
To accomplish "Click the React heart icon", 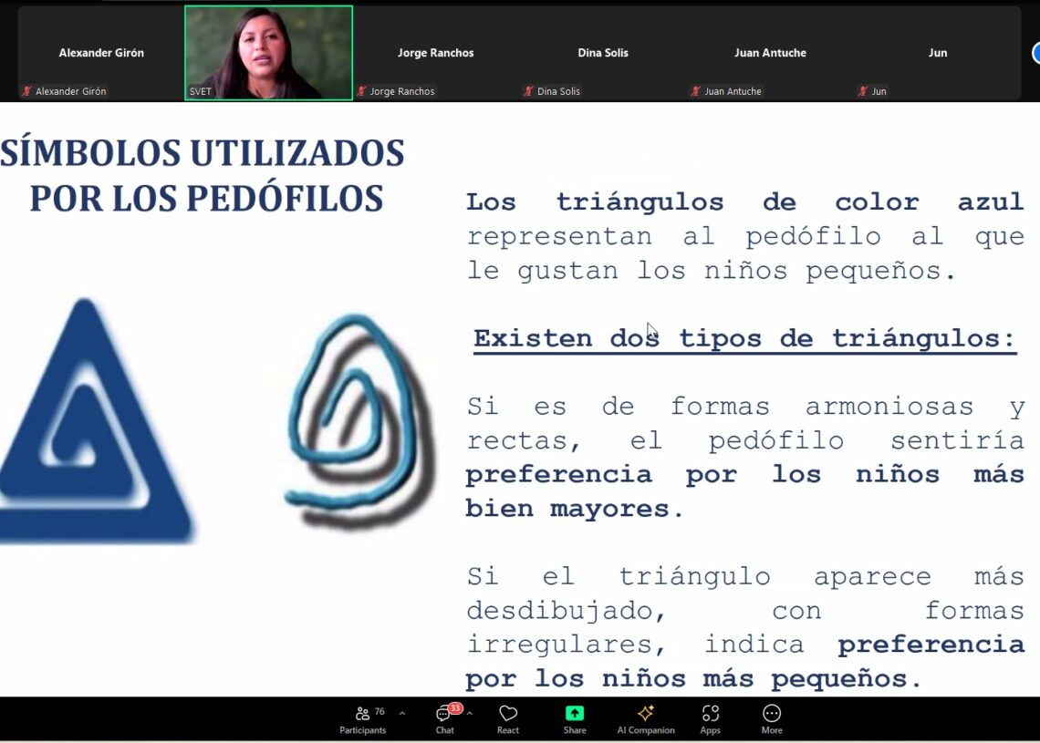I will 508,718.
